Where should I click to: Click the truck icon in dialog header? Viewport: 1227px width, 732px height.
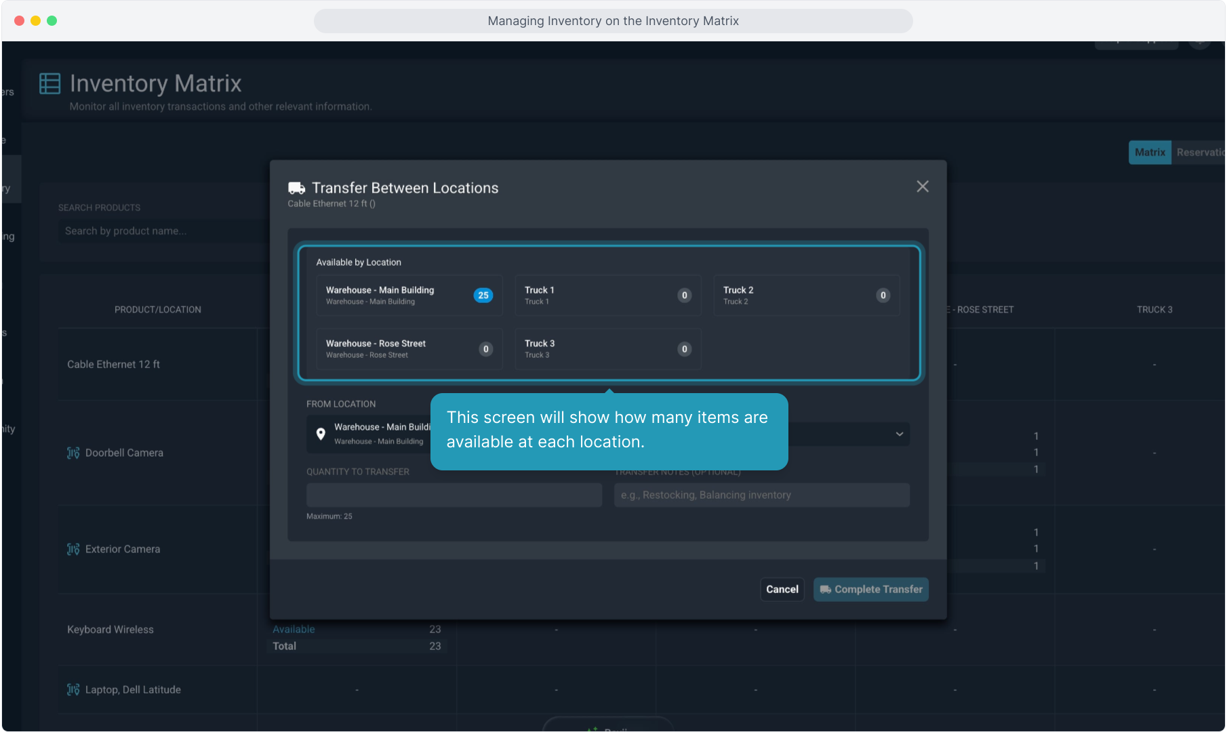click(296, 188)
